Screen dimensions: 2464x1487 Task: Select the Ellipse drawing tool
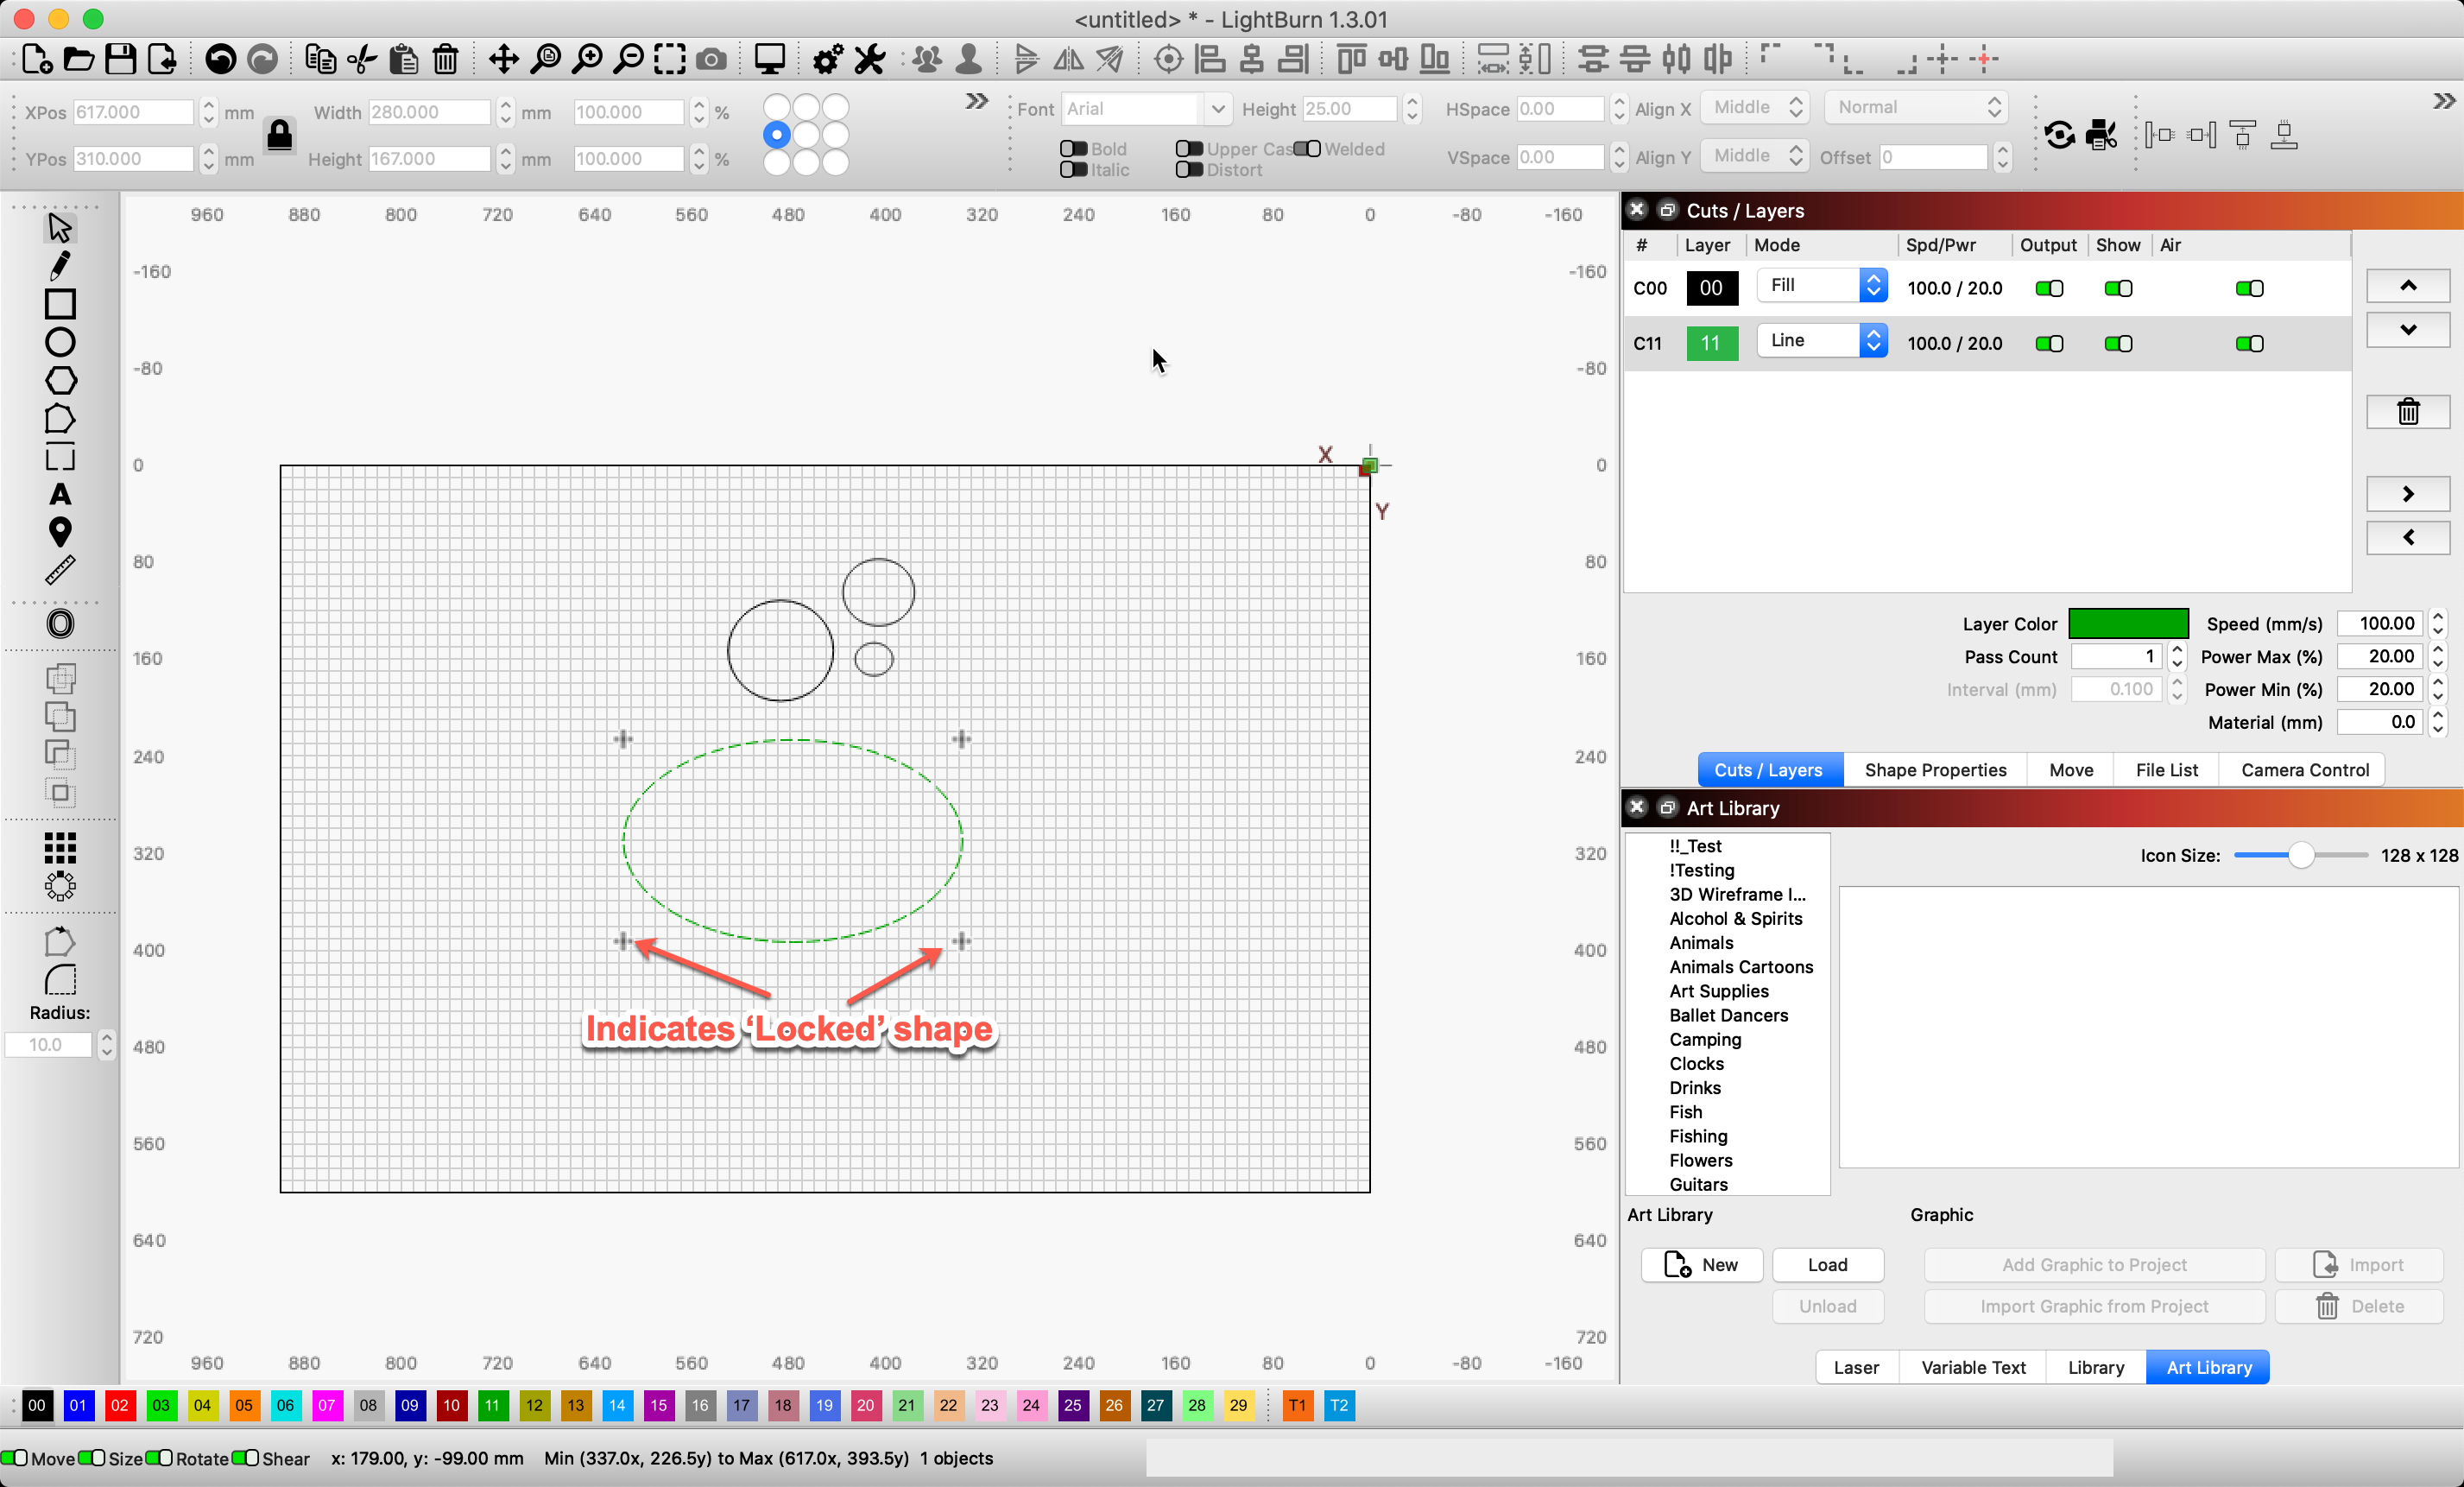click(x=60, y=341)
